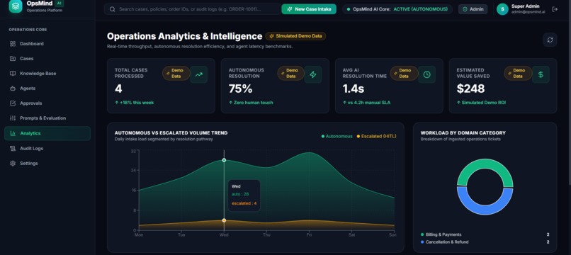The height and width of the screenshot is (255, 571).
Task: Click the Agents robot icon
Action: tap(13, 89)
